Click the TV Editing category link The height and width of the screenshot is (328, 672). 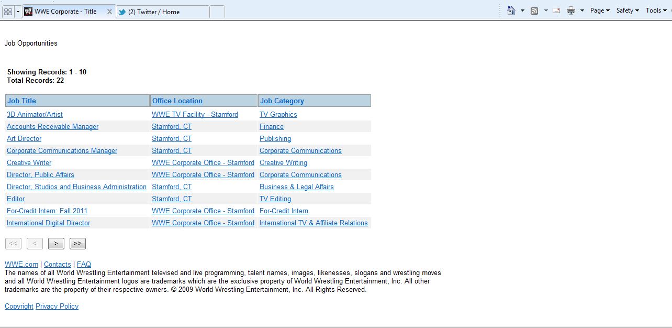275,199
